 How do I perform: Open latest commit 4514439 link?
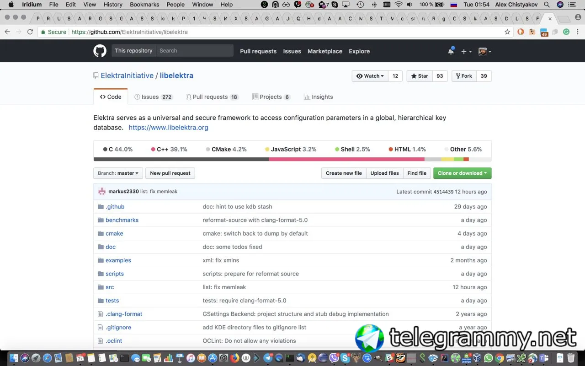[443, 192]
